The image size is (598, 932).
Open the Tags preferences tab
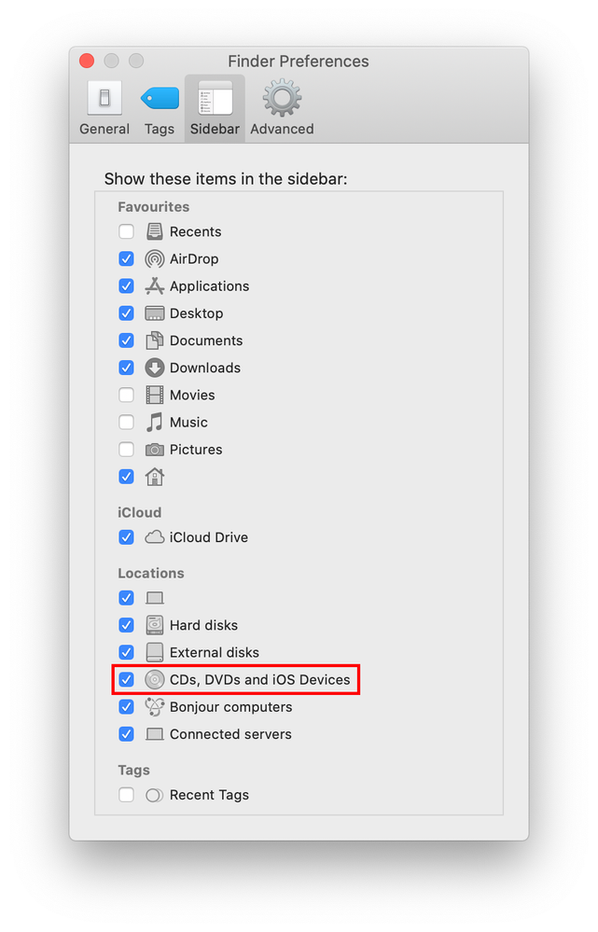[160, 108]
